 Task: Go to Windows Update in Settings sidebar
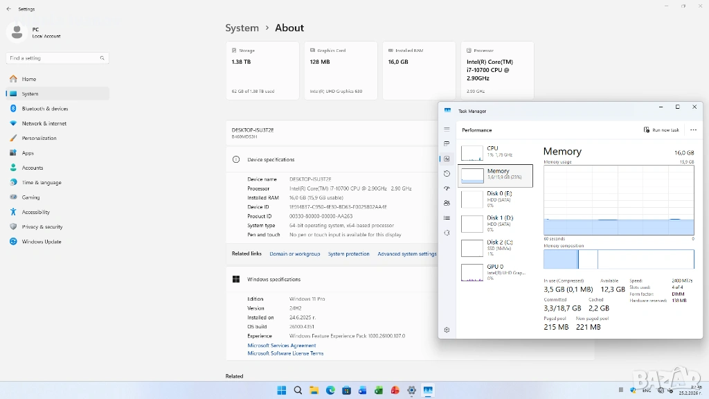(42, 242)
